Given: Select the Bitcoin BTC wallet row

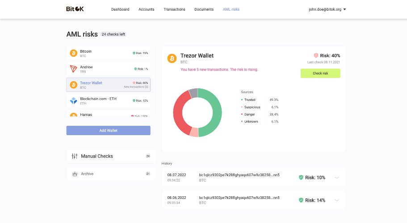Looking at the screenshot, I should click(108, 53).
